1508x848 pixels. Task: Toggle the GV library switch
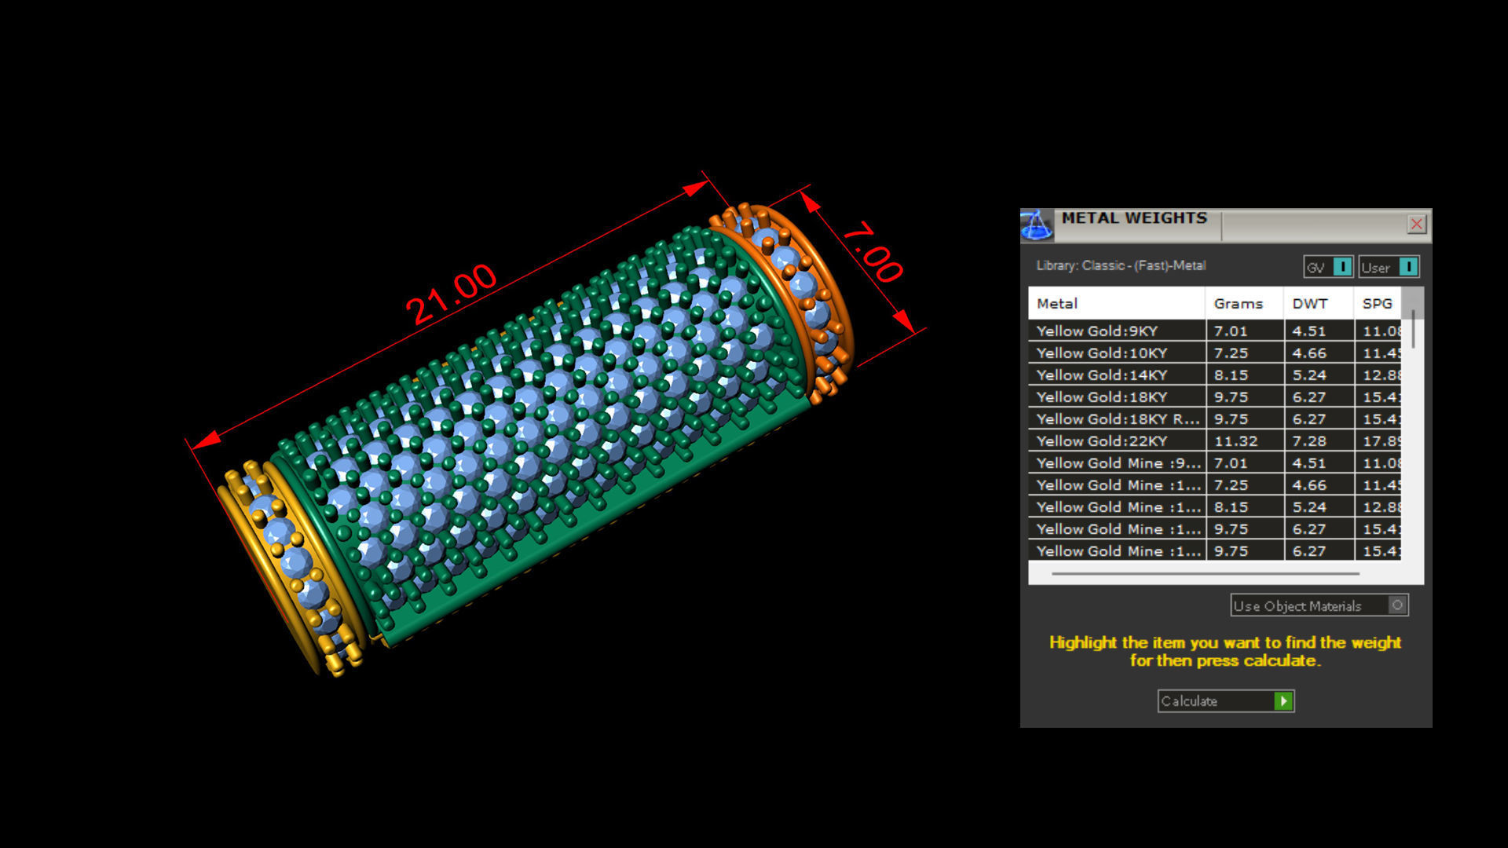pyautogui.click(x=1342, y=267)
